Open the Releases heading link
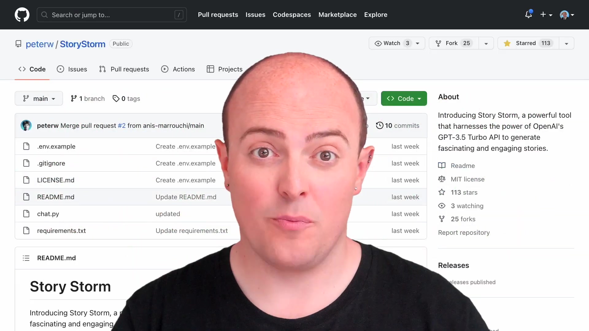 [453, 265]
